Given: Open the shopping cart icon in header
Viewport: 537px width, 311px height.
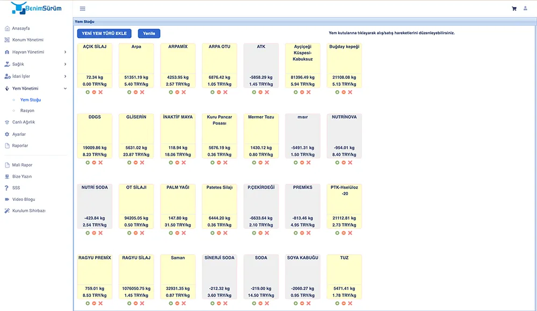Looking at the screenshot, I should [514, 9].
